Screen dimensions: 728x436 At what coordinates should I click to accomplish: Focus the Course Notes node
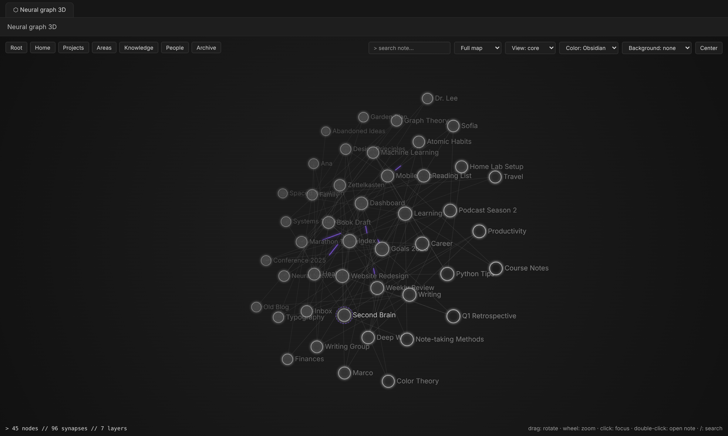tap(496, 268)
